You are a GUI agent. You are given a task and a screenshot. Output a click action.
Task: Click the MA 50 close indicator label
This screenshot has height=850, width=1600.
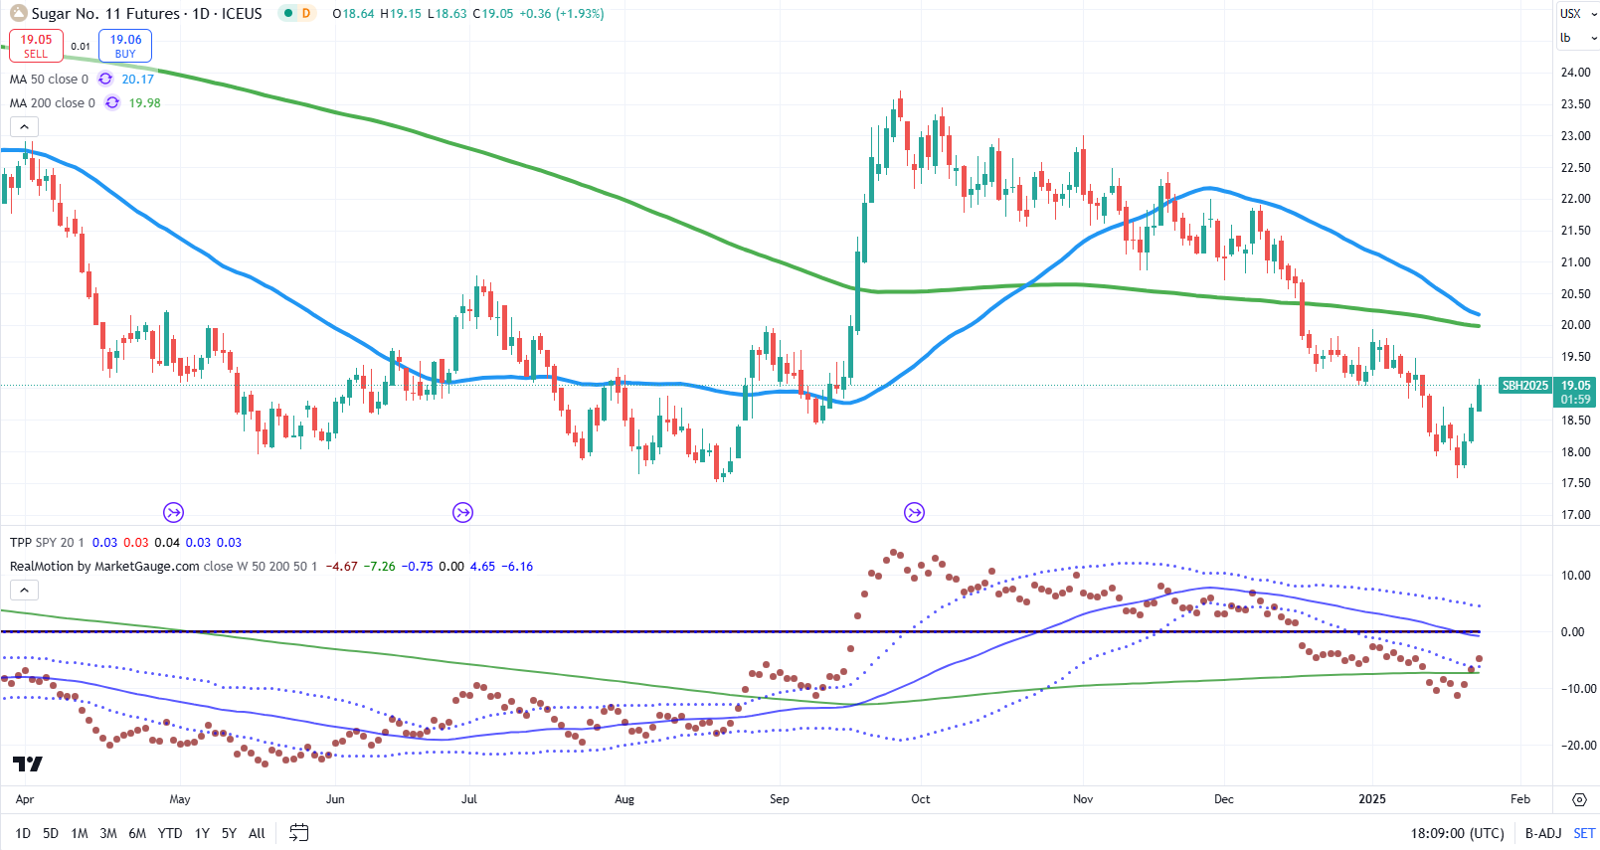click(49, 79)
